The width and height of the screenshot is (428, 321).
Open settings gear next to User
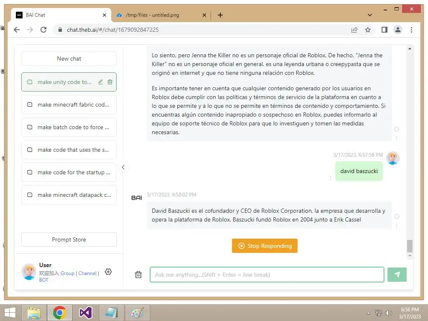click(x=108, y=272)
